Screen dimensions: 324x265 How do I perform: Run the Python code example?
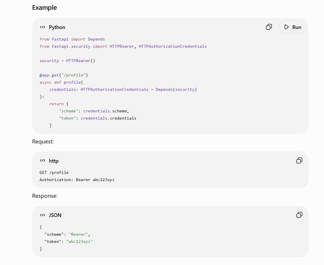292,27
